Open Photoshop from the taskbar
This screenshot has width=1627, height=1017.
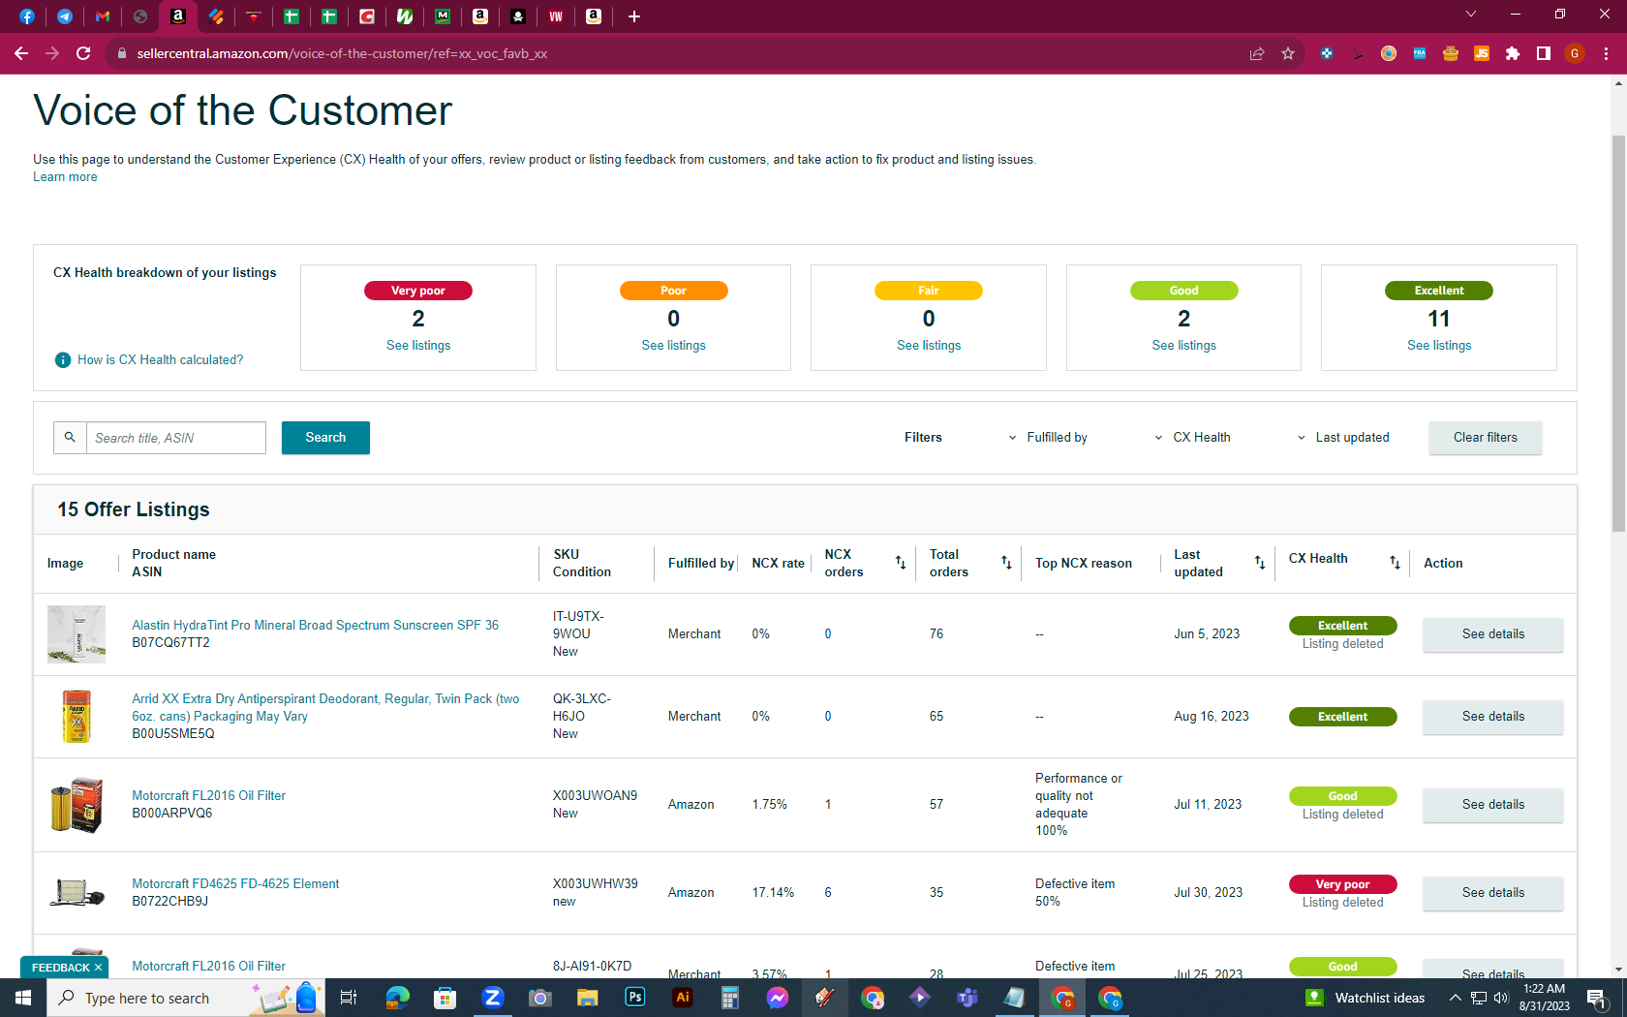pos(635,998)
